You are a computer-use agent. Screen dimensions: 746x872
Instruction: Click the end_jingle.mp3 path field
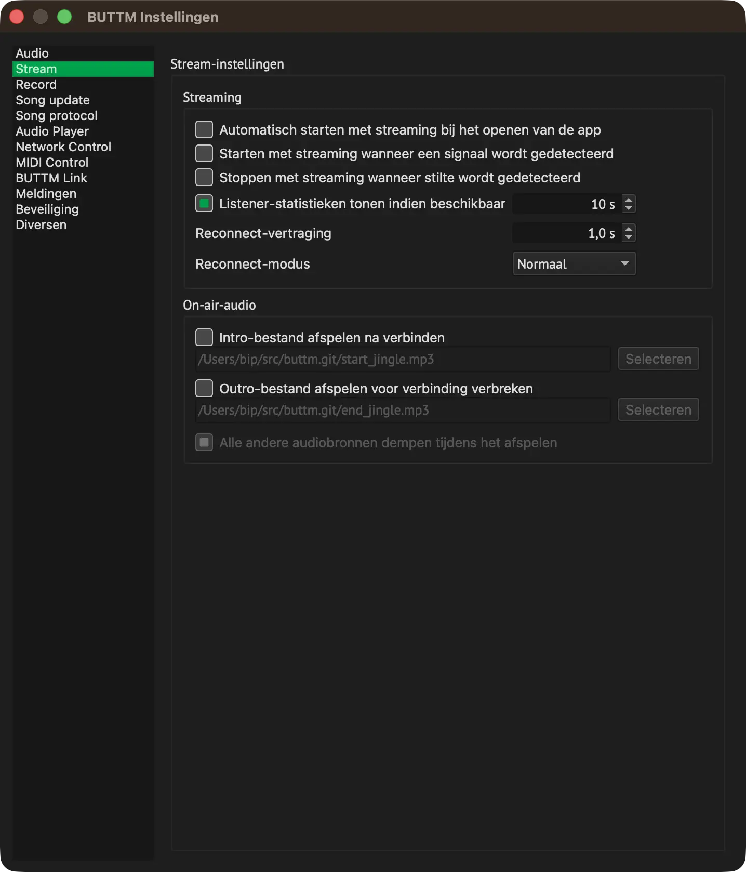[403, 410]
